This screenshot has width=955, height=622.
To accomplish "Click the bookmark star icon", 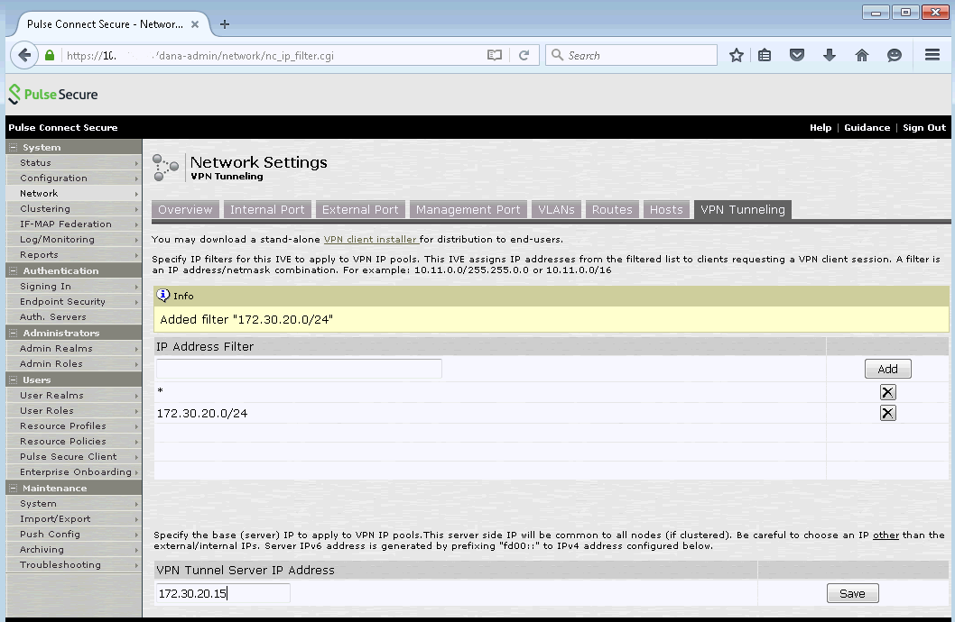I will (x=737, y=55).
